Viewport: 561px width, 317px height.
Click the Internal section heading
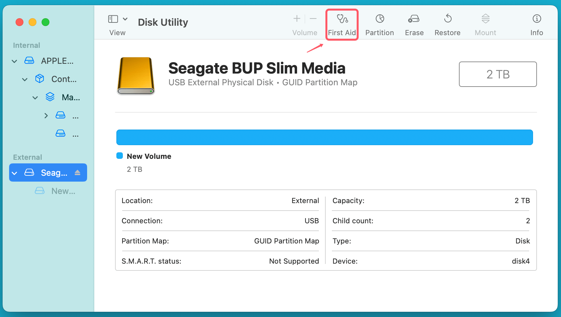26,45
